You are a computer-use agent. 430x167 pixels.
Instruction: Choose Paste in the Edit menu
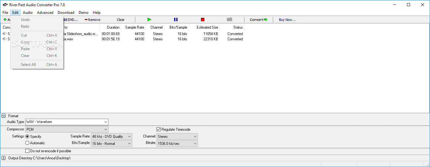37,49
